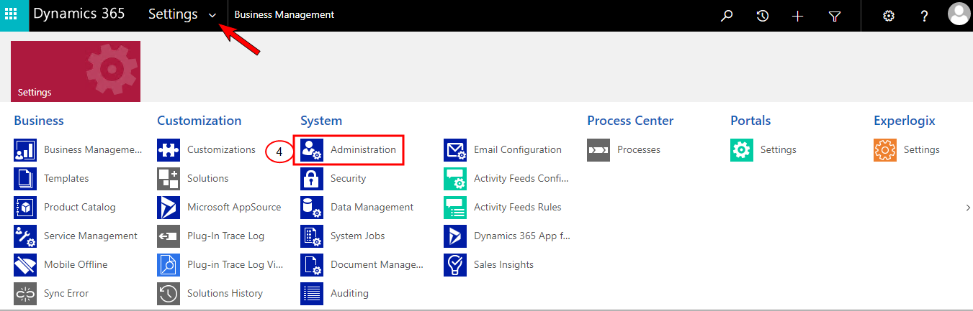Image resolution: width=973 pixels, height=311 pixels.
Task: Open the gear options icon
Action: (x=889, y=16)
